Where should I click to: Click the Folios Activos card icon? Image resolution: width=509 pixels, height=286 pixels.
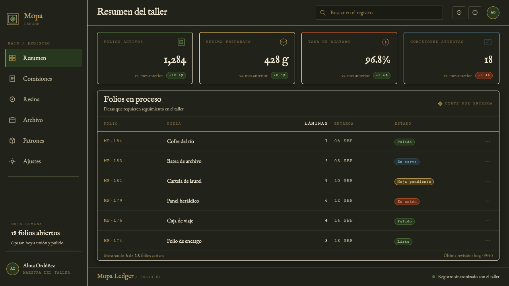[x=181, y=42]
